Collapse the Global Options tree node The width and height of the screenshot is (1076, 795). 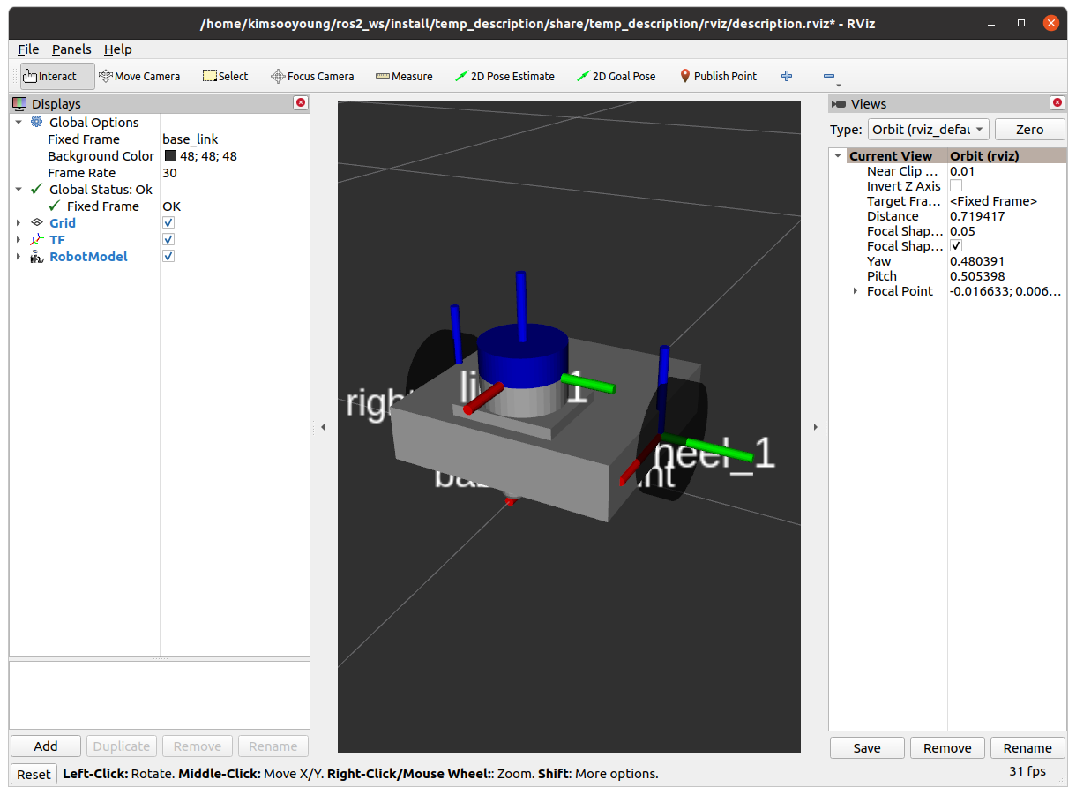[19, 123]
